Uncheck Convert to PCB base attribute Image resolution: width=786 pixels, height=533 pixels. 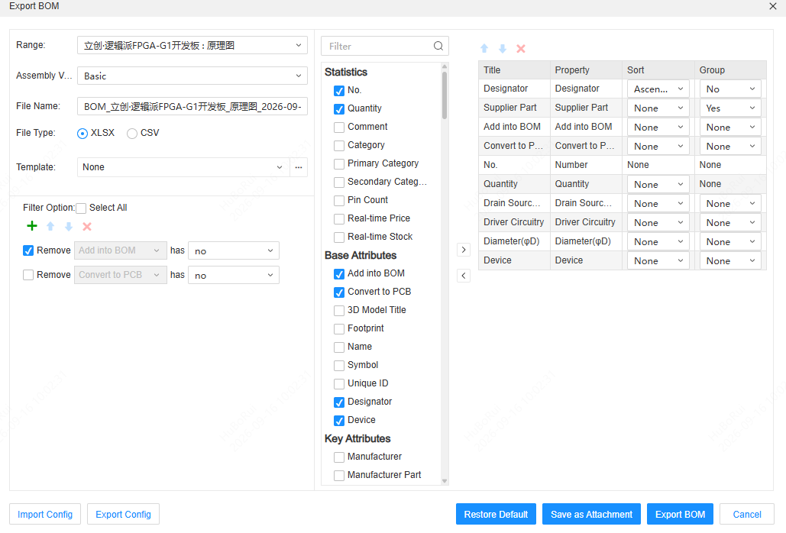(339, 292)
